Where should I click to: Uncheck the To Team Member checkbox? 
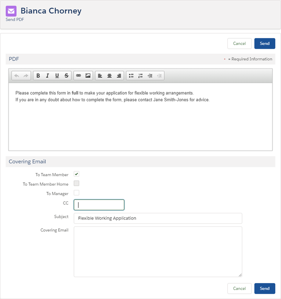tap(77, 174)
